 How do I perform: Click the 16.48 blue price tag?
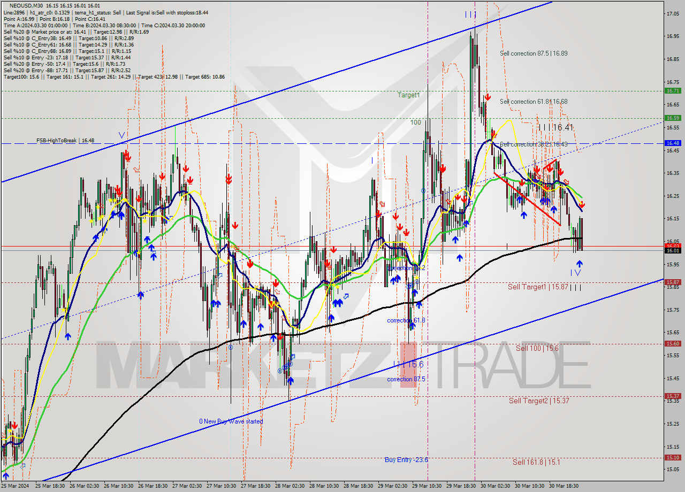click(x=673, y=143)
